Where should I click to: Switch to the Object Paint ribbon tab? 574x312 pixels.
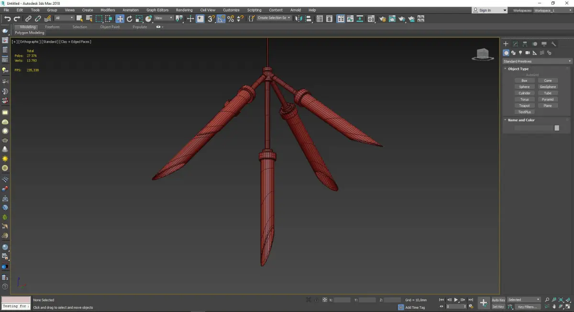point(110,27)
